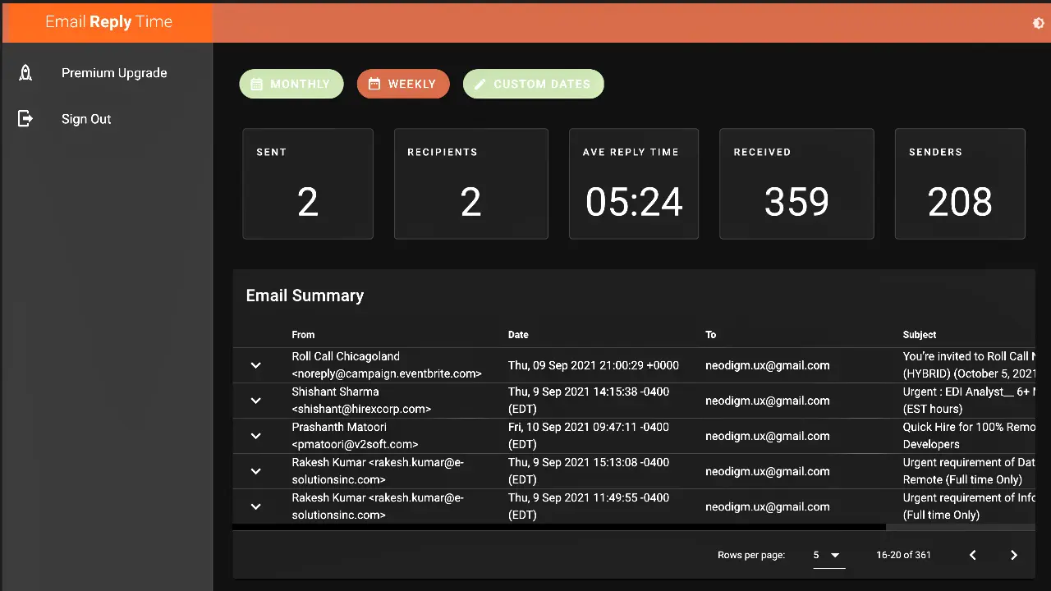Click the rocket icon beside Premium Upgrade

pyautogui.click(x=25, y=73)
